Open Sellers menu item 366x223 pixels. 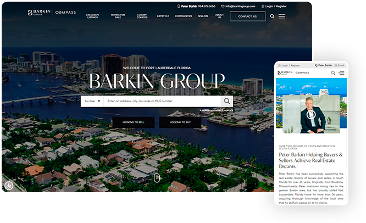pyautogui.click(x=203, y=16)
